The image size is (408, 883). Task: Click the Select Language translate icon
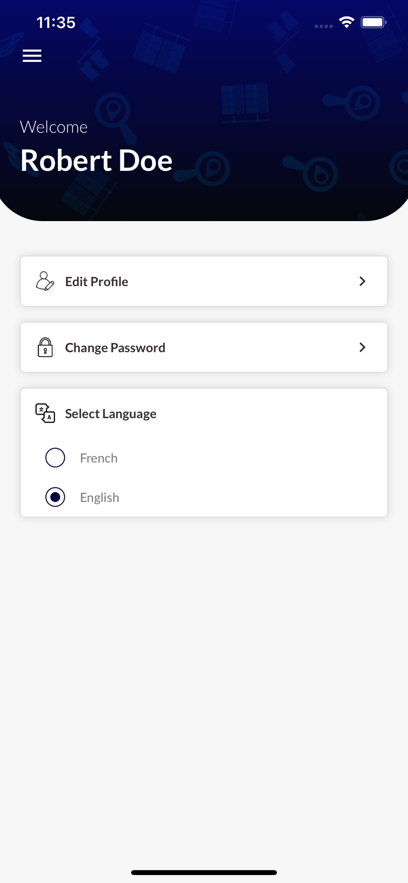[x=45, y=413]
